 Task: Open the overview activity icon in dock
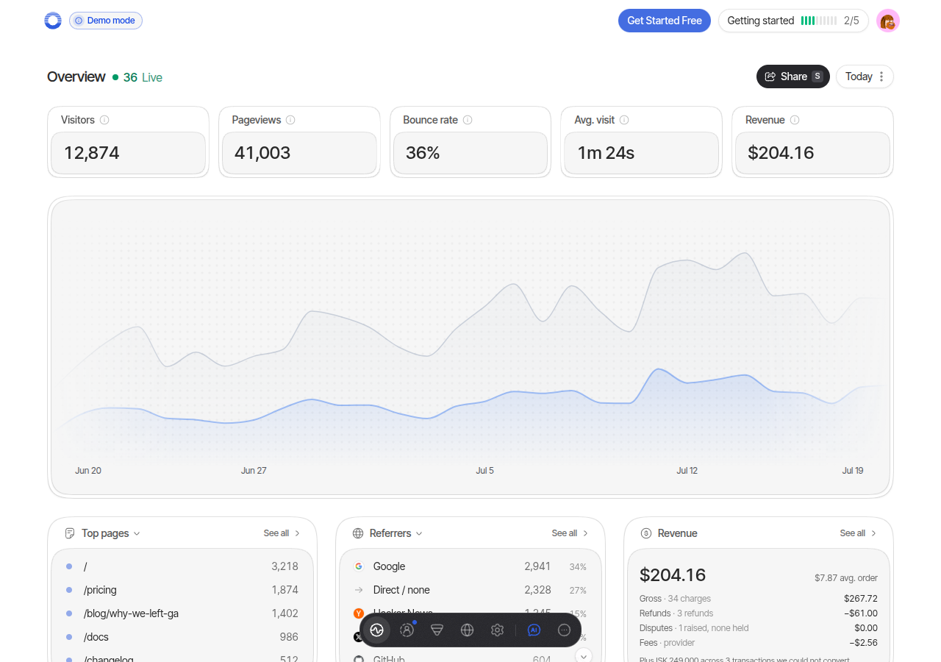pos(377,630)
